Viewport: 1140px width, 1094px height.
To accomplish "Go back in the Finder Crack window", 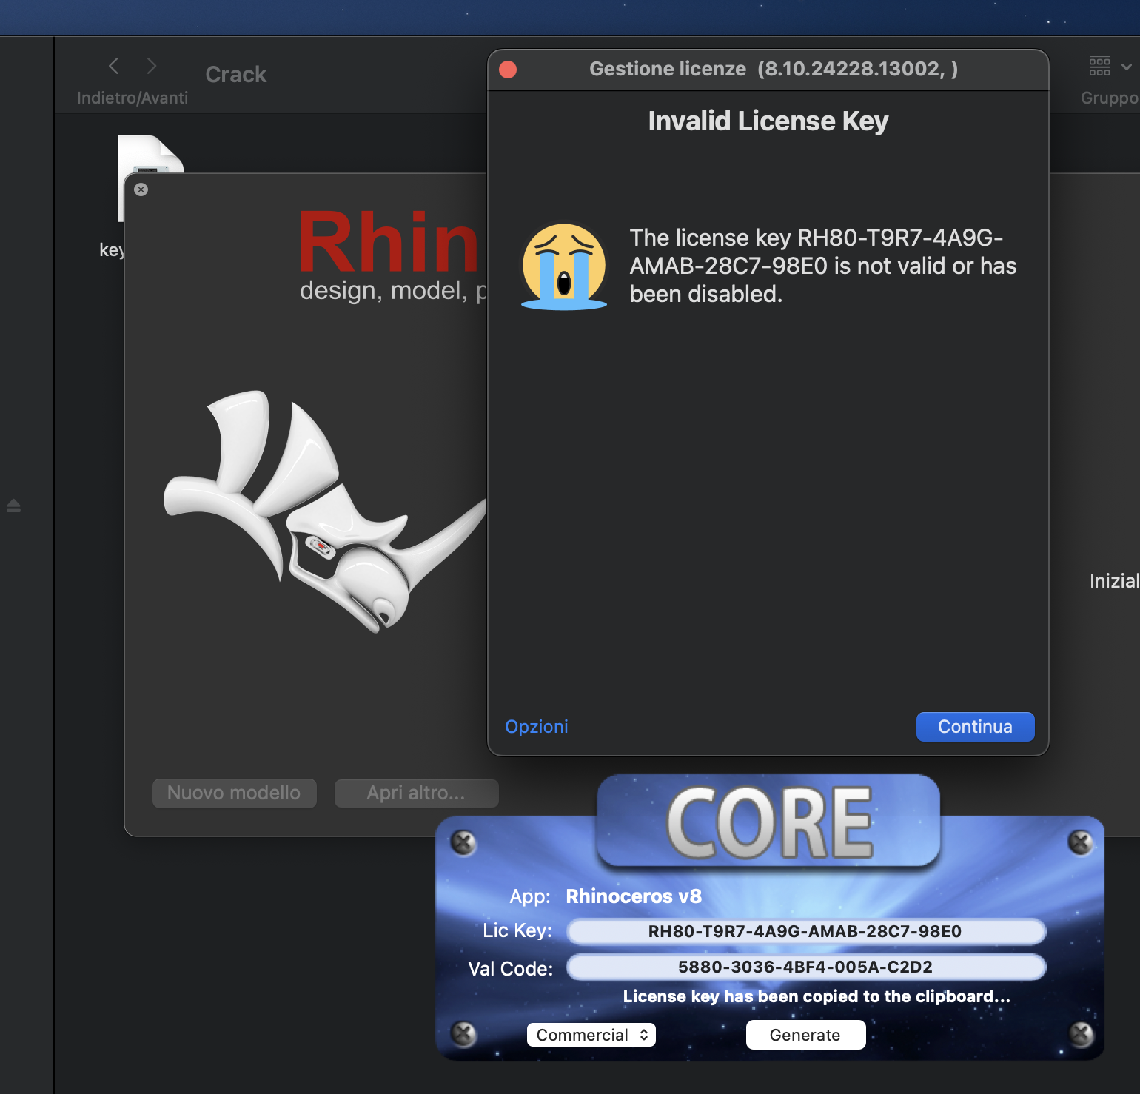I will (x=113, y=66).
